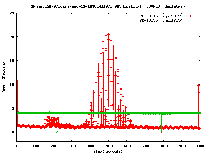Select the YR-13.55 Tsys:17.54 legend entry
The width and height of the screenshot is (207, 155).
(161, 20)
